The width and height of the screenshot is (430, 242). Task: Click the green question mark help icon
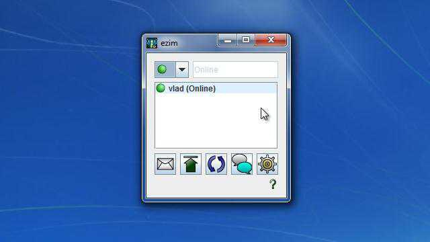click(x=273, y=184)
